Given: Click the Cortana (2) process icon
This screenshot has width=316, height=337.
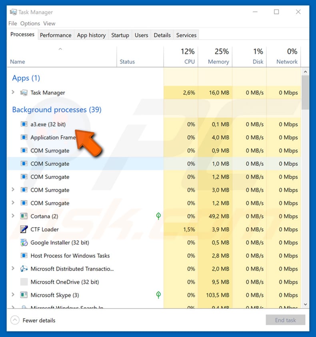Looking at the screenshot, I should 24,216.
